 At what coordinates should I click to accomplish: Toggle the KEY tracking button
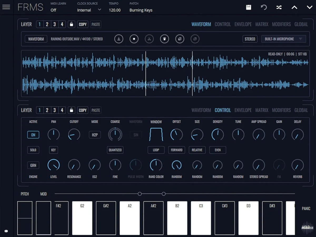(x=53, y=150)
